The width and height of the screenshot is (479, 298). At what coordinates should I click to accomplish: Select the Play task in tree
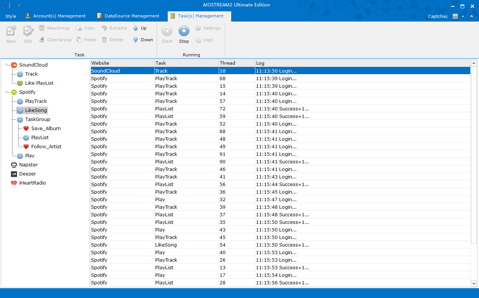coord(29,156)
